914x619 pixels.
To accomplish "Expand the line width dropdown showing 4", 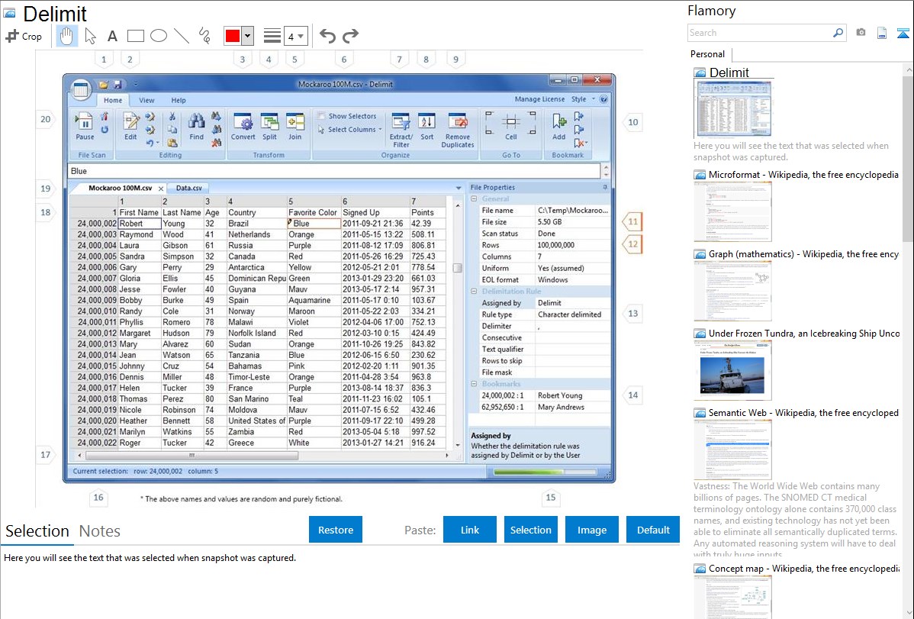I will 295,36.
